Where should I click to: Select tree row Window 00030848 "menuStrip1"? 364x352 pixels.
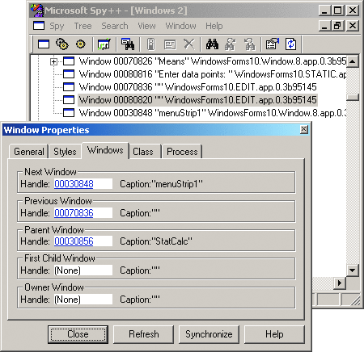[213, 113]
